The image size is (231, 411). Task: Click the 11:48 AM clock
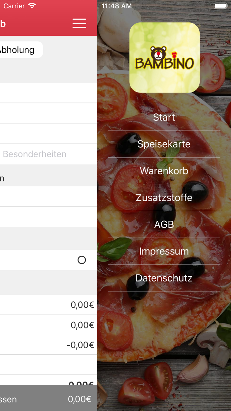(x=116, y=6)
